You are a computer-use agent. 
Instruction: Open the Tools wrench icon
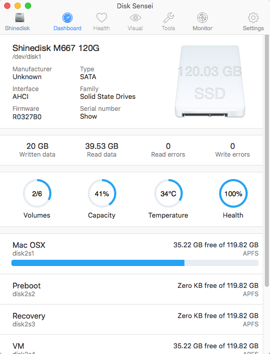[168, 18]
